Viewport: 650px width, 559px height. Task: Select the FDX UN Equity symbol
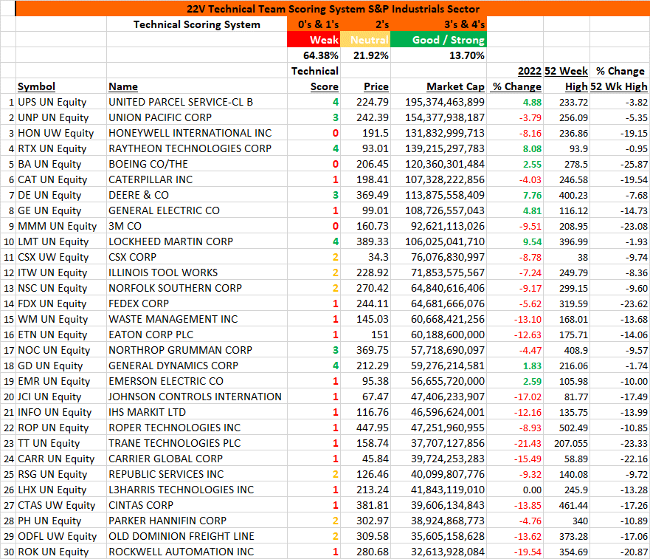[x=61, y=303]
